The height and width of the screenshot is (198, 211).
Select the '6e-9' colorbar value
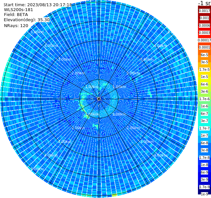tap(204, 172)
